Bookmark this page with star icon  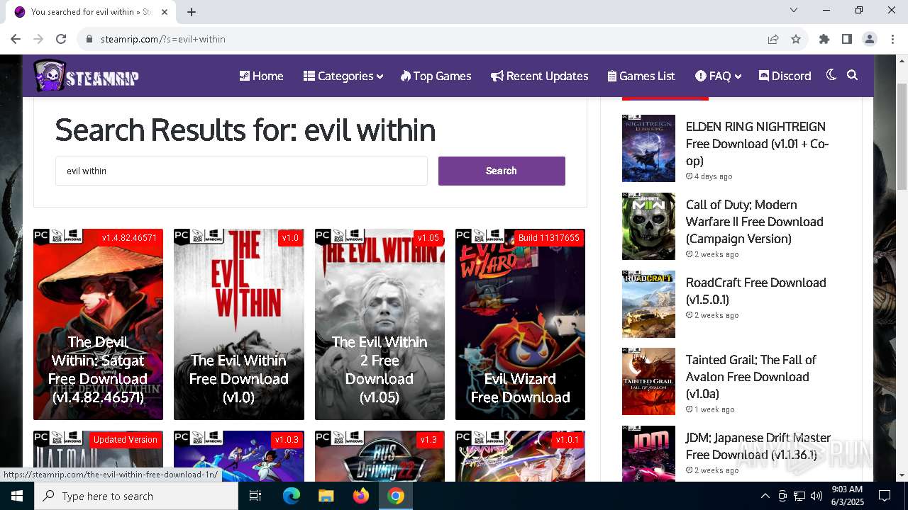pos(796,39)
